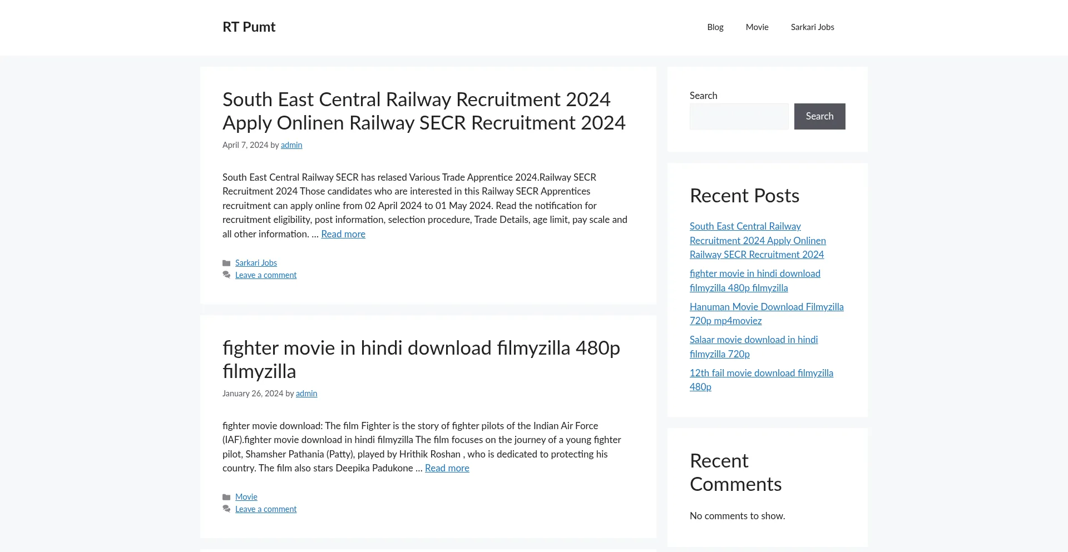Select Hanuman Movie Download in Recent Posts
Viewport: 1068px width, 552px height.
point(766,314)
